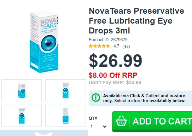Click the dropdown arrow in the QTY box
This screenshot has width=192, height=136.
click(105, 126)
